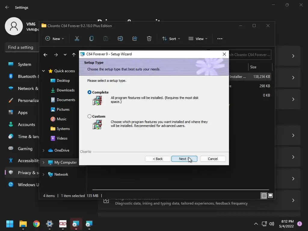Screen dimensions: 308x231
Task: Open the Sort dropdown in File Explorer
Action: [171, 39]
